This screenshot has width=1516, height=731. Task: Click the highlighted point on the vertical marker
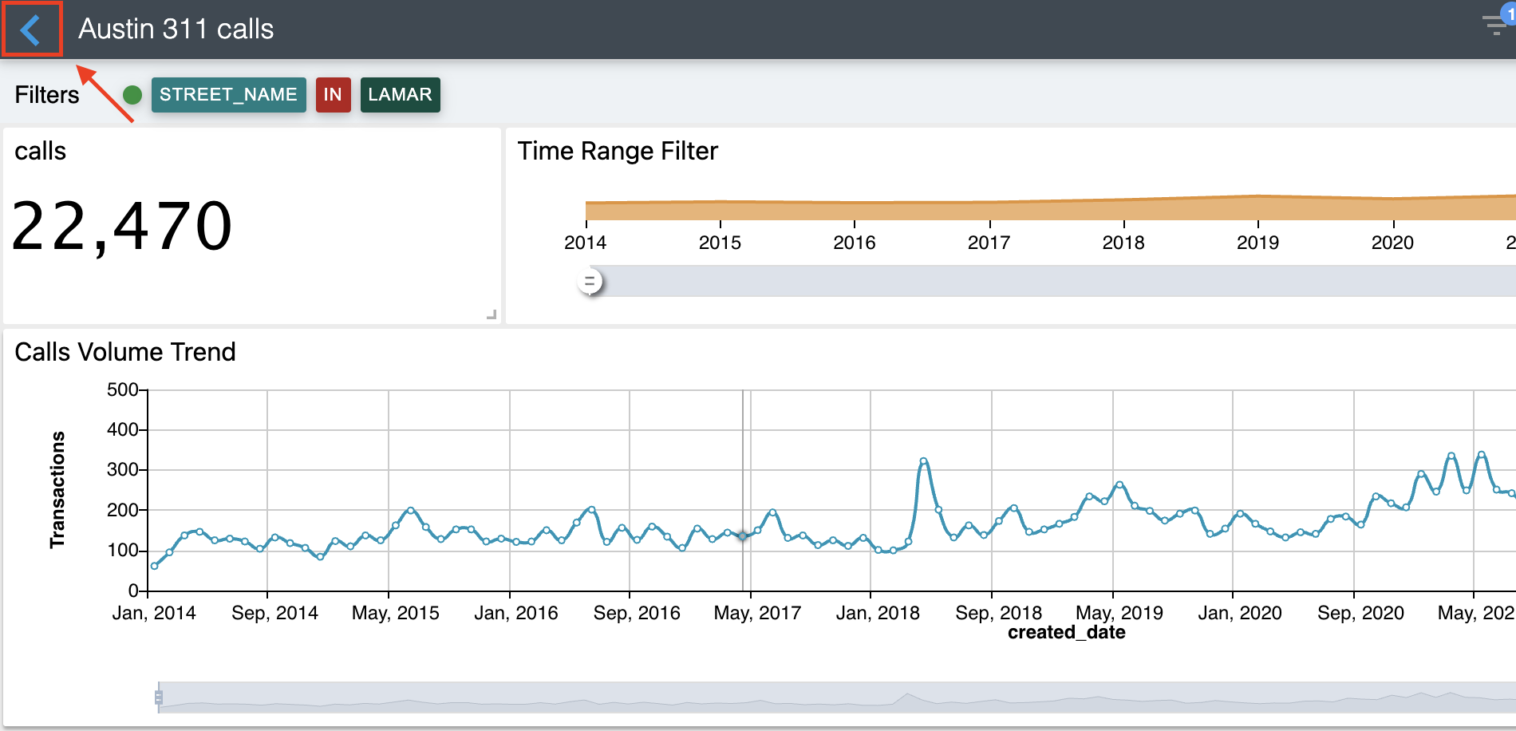(743, 536)
